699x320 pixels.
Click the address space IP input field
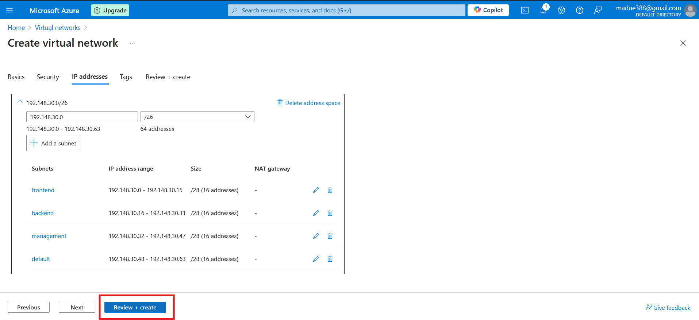(82, 117)
